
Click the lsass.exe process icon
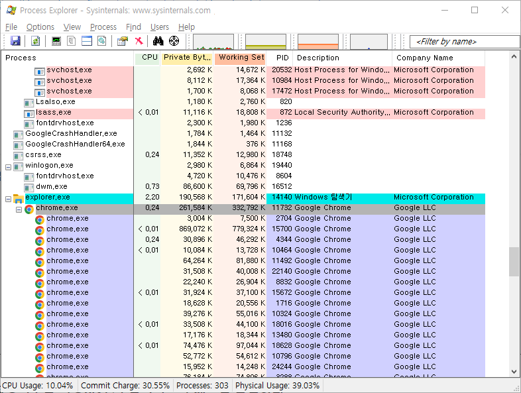(x=29, y=114)
